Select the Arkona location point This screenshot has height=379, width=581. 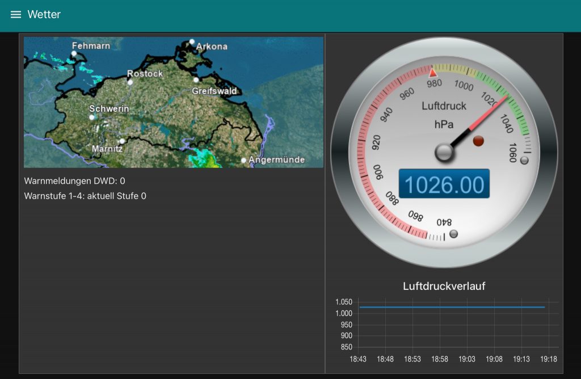[x=192, y=41]
